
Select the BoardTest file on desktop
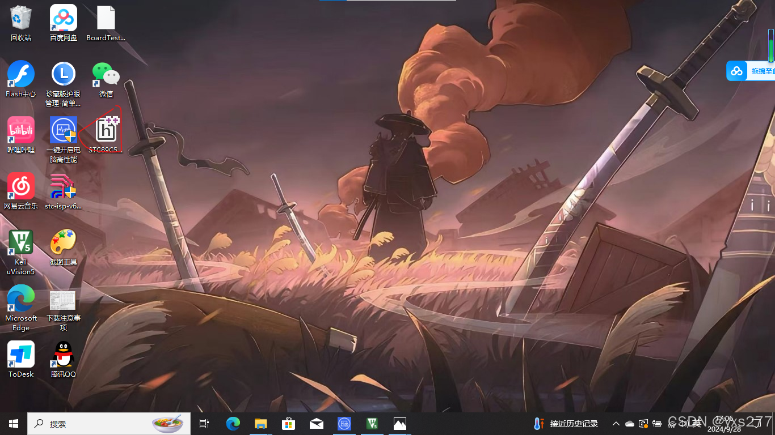(x=106, y=23)
